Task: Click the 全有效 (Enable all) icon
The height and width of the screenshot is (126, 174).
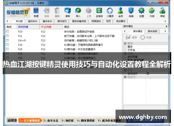Action: pyautogui.click(x=99, y=12)
